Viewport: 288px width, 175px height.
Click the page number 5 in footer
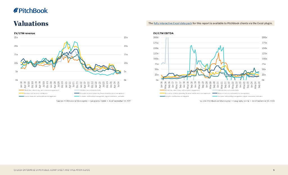274,170
